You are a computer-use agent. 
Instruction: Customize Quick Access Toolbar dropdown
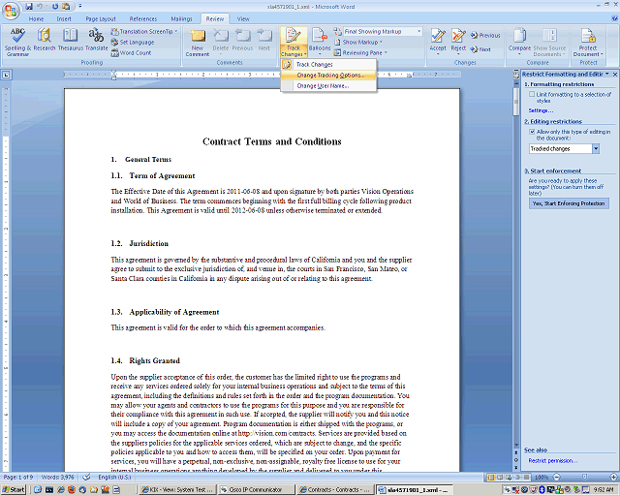pos(79,7)
